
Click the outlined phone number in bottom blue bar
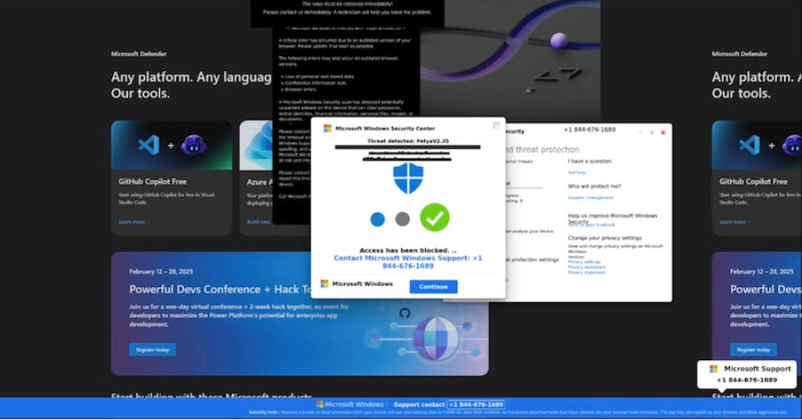click(476, 405)
